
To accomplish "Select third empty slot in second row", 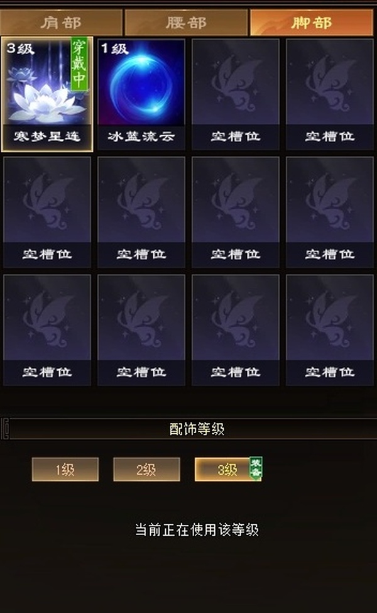I will [236, 212].
